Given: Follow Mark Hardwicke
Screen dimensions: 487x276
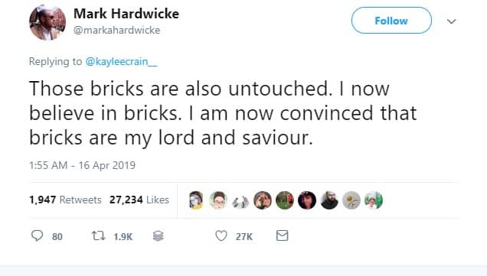Looking at the screenshot, I should (x=391, y=21).
